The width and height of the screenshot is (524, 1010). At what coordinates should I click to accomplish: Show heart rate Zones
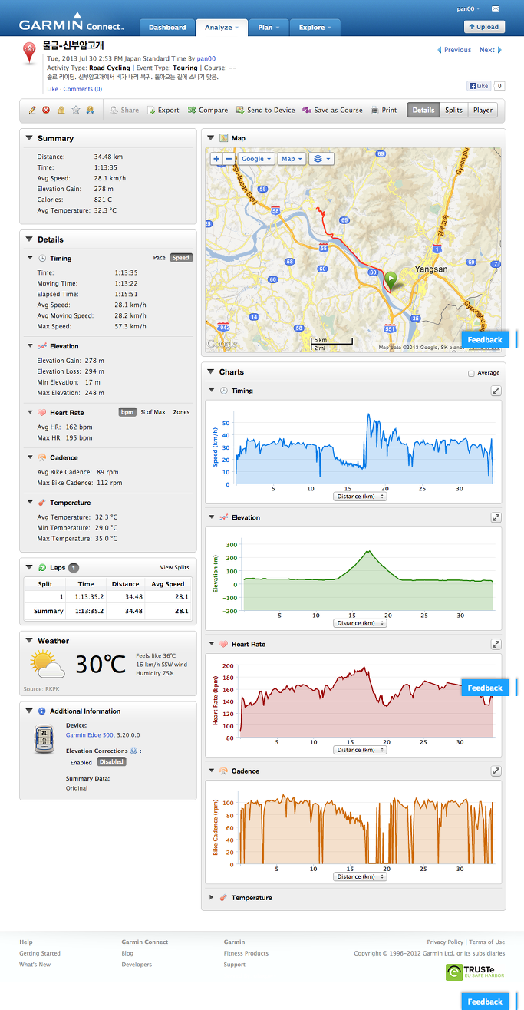pyautogui.click(x=181, y=412)
